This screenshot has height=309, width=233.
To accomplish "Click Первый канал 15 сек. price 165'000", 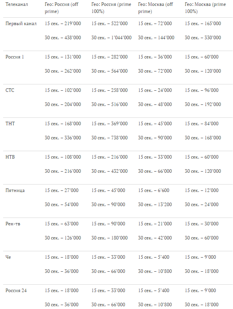I will tap(203, 24).
